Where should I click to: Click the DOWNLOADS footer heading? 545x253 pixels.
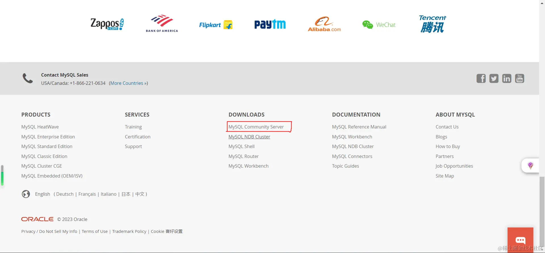click(x=246, y=115)
